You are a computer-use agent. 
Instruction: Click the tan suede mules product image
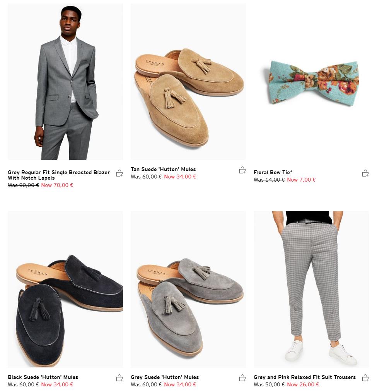pos(188,82)
